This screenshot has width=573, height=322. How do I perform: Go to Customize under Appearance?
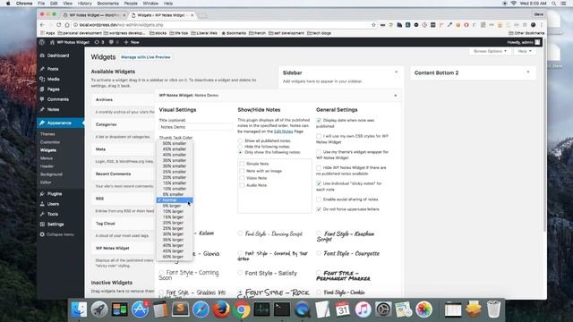tap(50, 142)
